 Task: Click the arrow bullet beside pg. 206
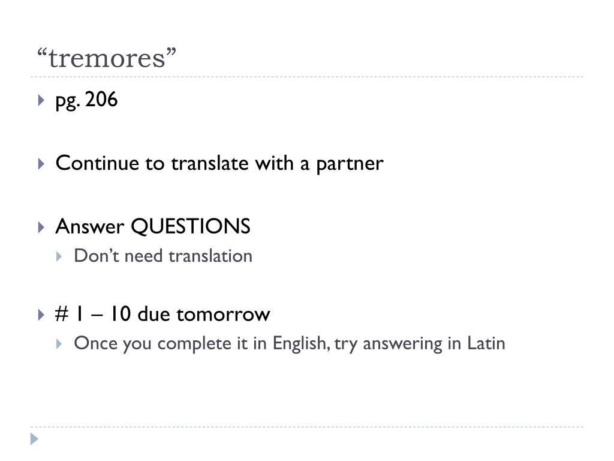[x=41, y=100]
